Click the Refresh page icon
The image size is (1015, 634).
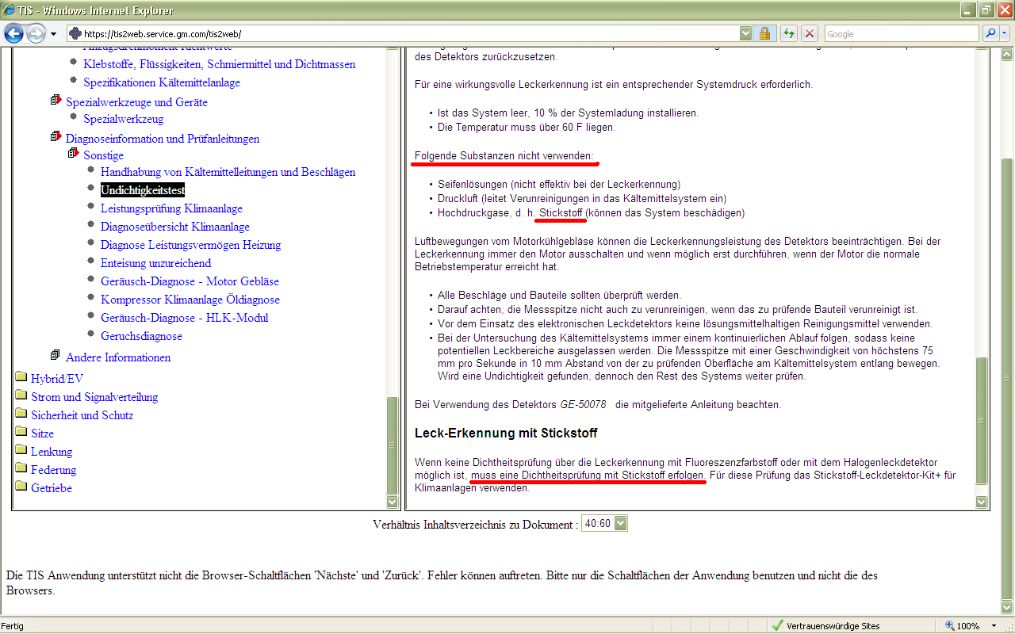[789, 33]
